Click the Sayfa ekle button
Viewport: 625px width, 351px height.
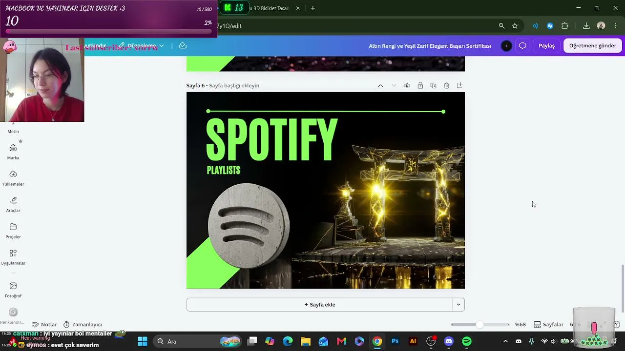(320, 305)
